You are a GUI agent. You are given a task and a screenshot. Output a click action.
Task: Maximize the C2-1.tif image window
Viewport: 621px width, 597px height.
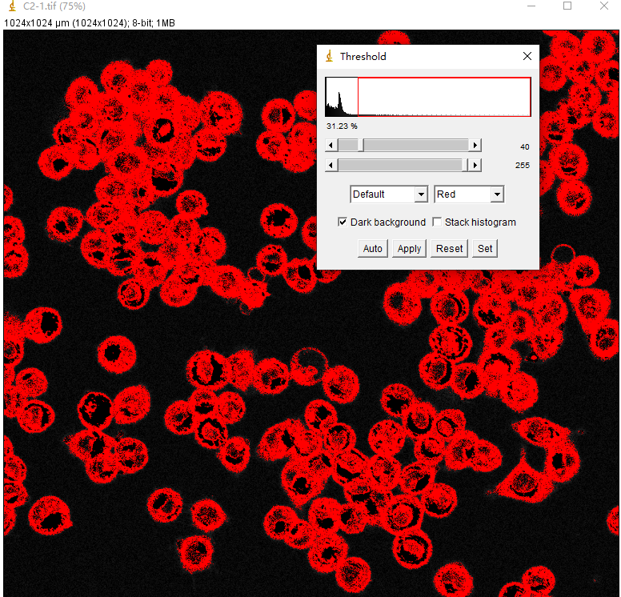tap(567, 6)
